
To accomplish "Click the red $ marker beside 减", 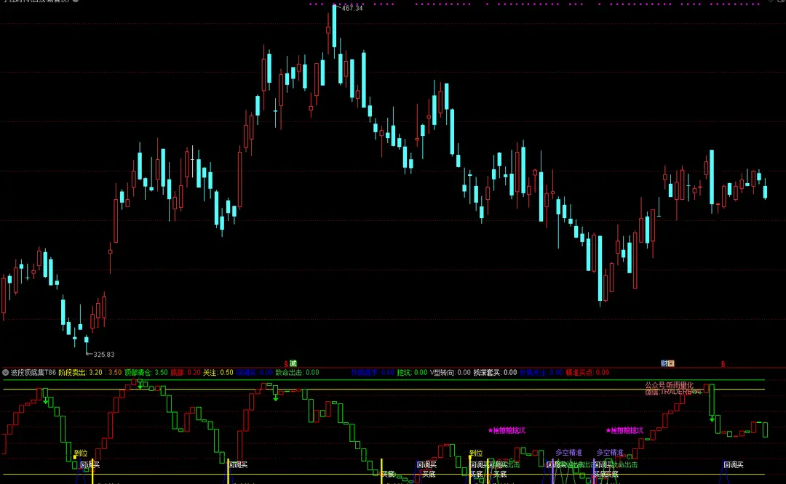I will coord(286,364).
